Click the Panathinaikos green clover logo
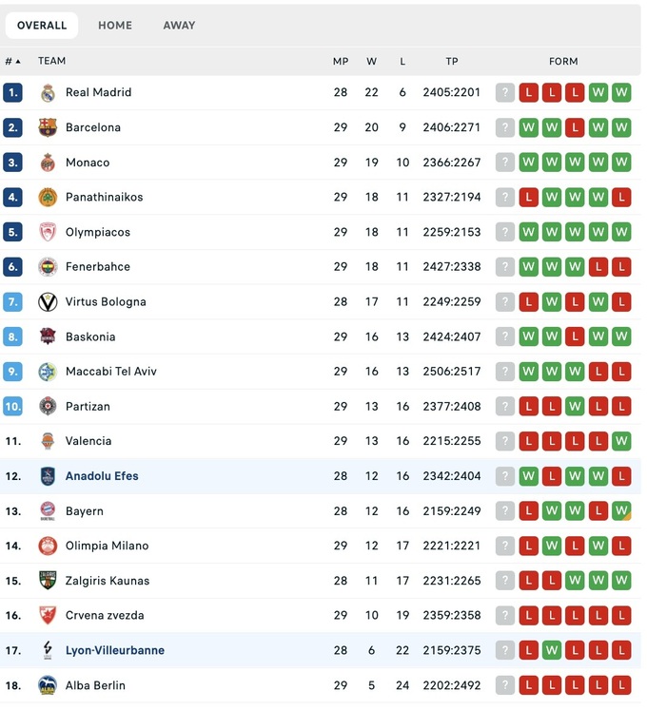647x710 pixels. [x=48, y=198]
